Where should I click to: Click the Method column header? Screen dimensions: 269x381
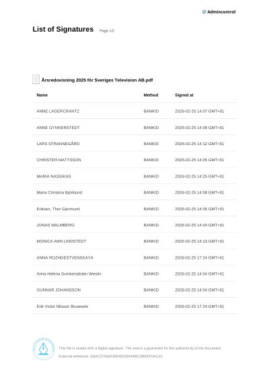click(x=151, y=95)
